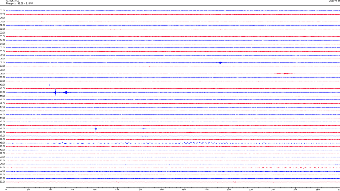Click the small red blip on the 23:30 trace
The height and width of the screenshot is (191, 340).
(234, 182)
